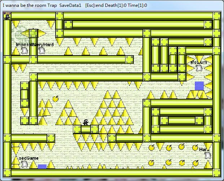Click the bottom-right apple in the bottom apple cluster

coord(195,163)
